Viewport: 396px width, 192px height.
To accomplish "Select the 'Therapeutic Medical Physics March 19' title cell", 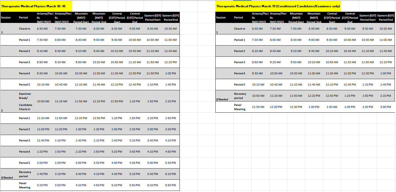I will [x=278, y=6].
